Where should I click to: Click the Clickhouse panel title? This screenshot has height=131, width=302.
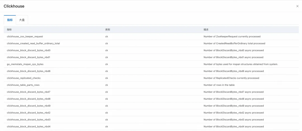pyautogui.click(x=14, y=6)
